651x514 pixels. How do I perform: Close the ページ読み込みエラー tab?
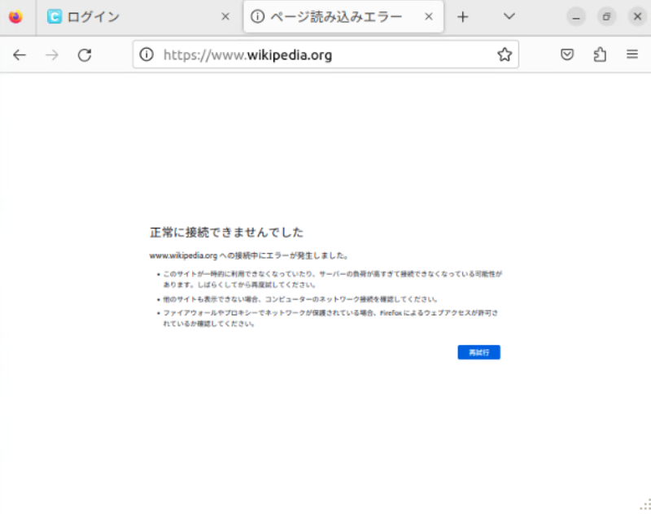[x=429, y=16]
